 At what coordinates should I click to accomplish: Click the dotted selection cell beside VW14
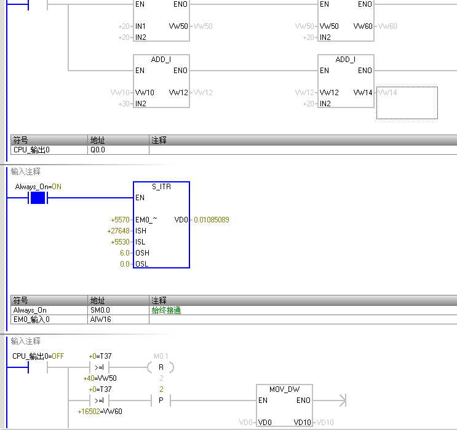407,103
